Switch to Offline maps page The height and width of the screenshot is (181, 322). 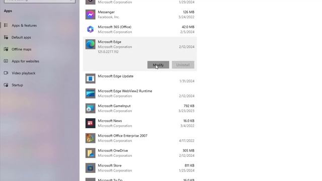pos(22,49)
